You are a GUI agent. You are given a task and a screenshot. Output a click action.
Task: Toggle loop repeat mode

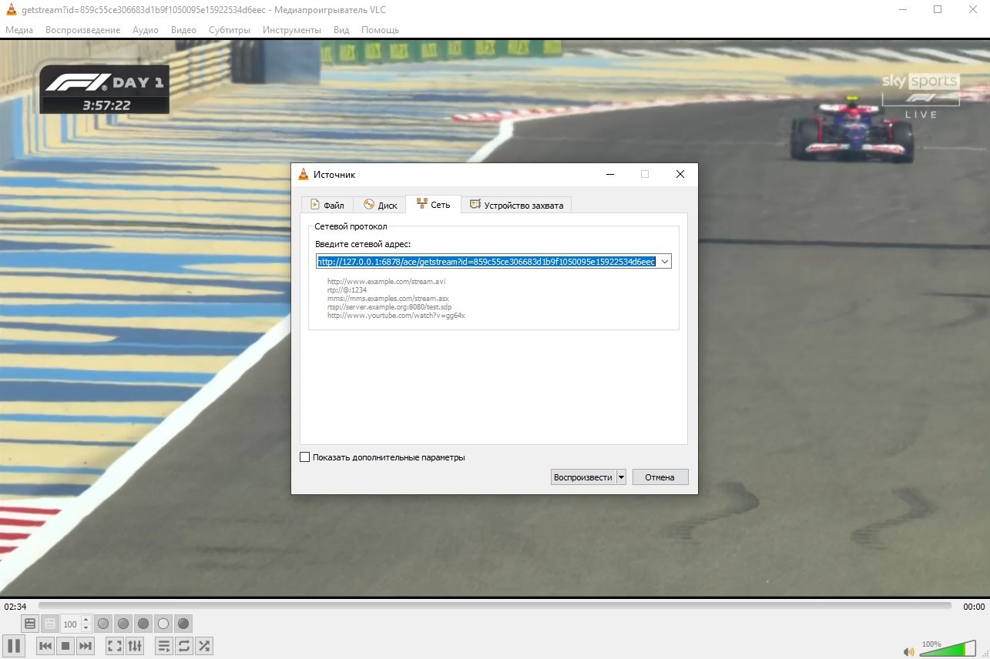pos(184,646)
